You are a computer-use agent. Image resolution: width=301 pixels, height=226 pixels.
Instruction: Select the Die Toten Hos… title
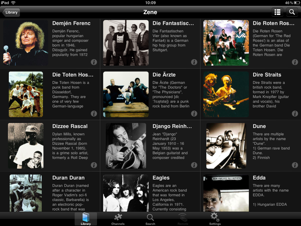73,75
